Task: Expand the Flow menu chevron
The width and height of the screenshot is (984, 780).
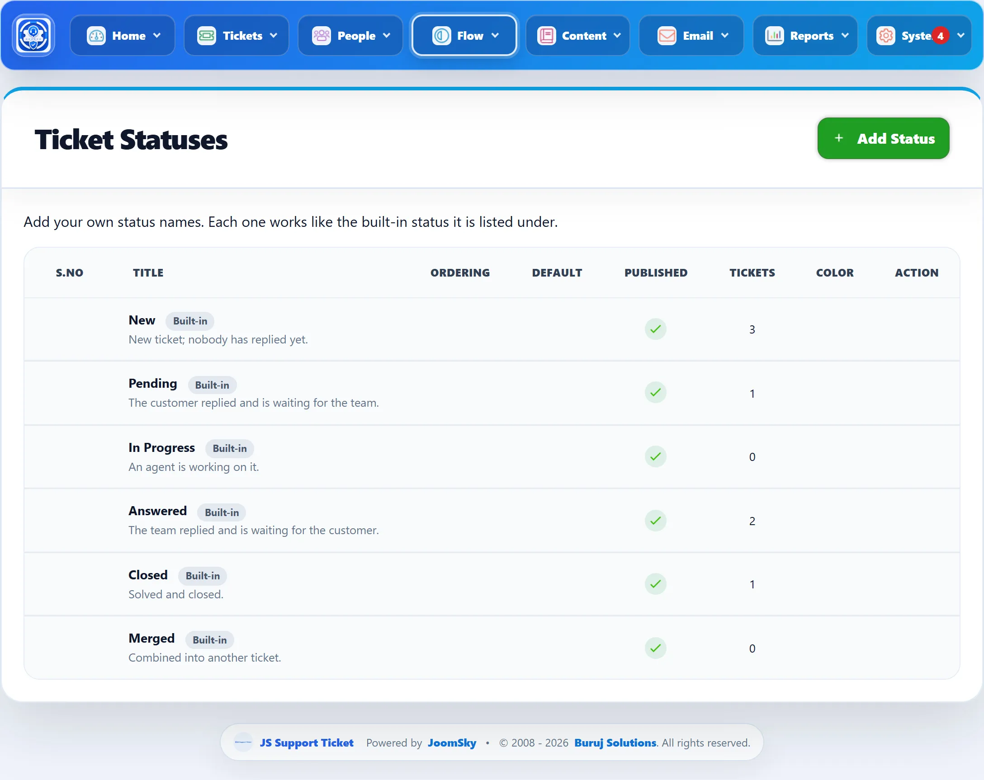Action: (x=495, y=36)
